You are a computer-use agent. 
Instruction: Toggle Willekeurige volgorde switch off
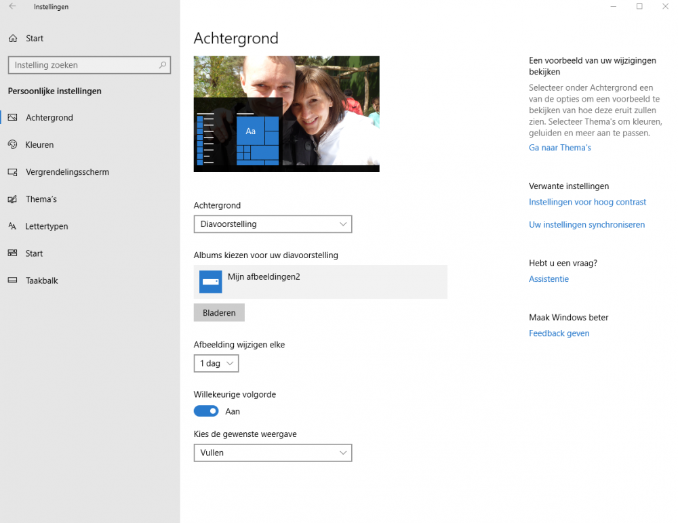tap(207, 411)
